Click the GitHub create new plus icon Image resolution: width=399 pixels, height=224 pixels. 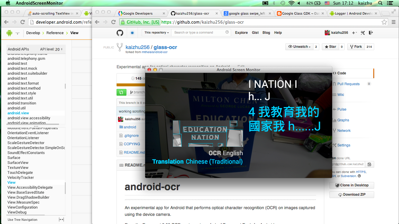pyautogui.click(x=354, y=33)
